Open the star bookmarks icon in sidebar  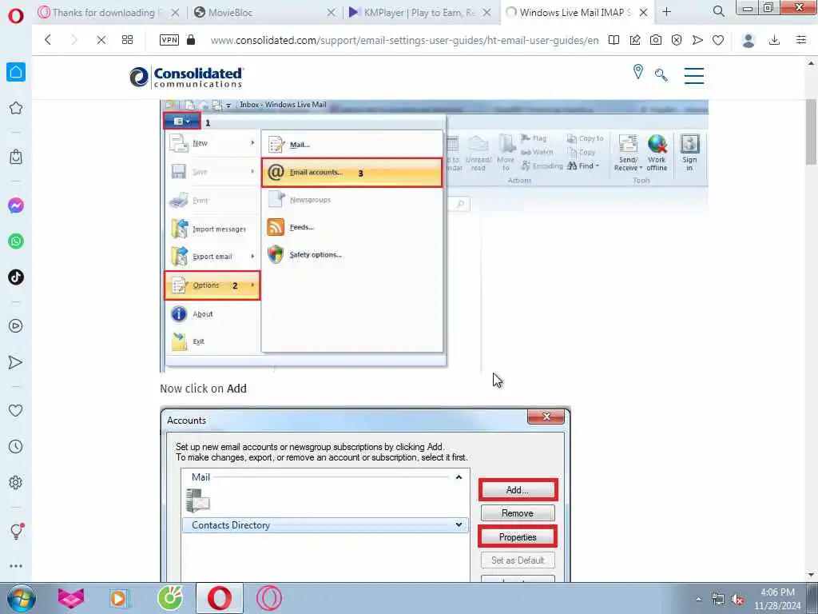click(x=16, y=108)
